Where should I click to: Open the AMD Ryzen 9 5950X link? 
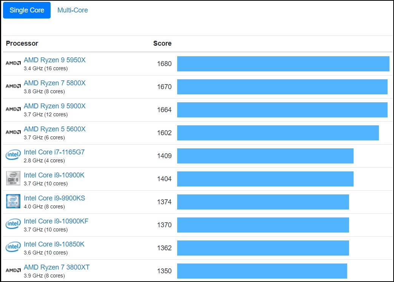pyautogui.click(x=54, y=60)
